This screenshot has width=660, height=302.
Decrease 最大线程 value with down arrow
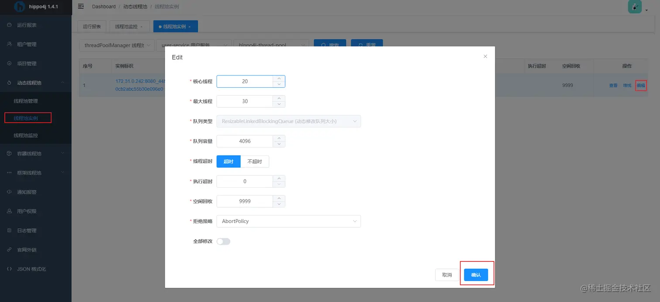279,104
